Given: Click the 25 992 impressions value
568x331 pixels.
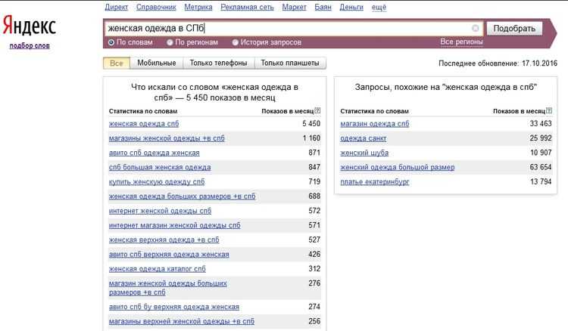Looking at the screenshot, I should [x=541, y=138].
